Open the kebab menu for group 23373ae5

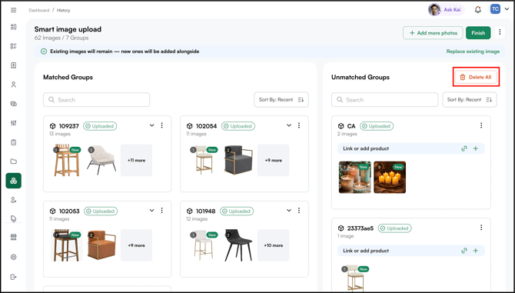[x=481, y=228]
